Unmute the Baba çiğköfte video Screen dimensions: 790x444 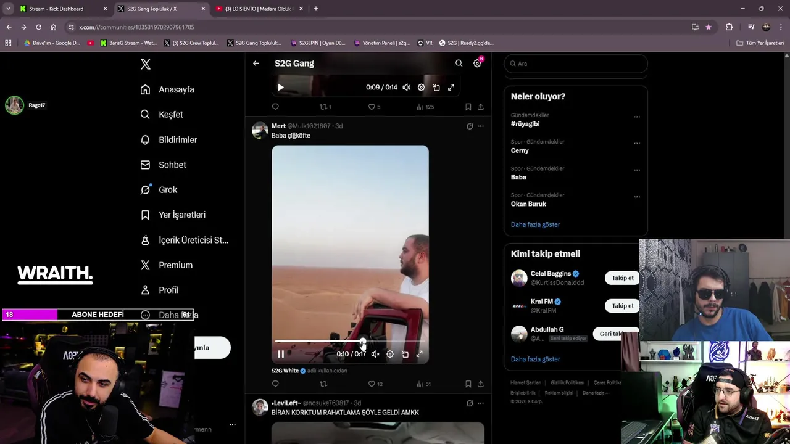(x=375, y=354)
